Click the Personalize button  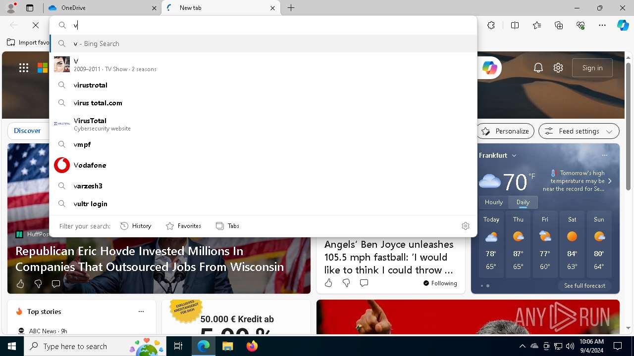pos(505,131)
